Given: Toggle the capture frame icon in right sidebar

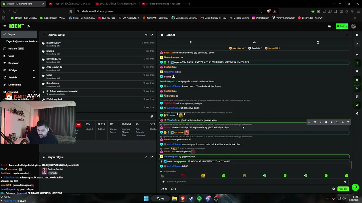Looking at the screenshot, I should (x=357, y=54).
